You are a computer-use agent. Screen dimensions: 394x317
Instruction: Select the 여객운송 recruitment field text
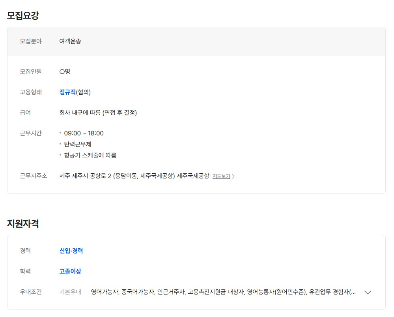(x=70, y=41)
